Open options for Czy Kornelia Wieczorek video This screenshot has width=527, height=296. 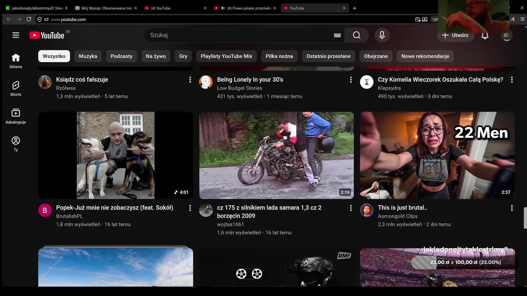coord(512,80)
